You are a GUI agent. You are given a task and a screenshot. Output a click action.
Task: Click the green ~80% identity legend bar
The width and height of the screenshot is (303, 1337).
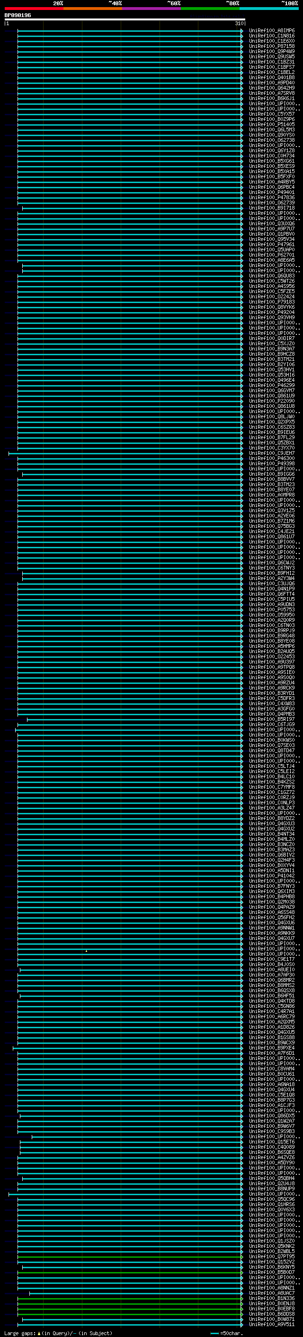(210, 9)
